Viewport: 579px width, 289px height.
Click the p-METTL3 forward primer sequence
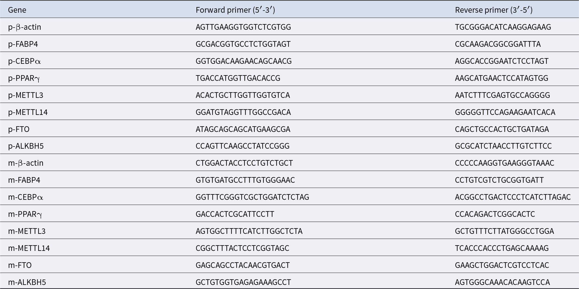pos(243,95)
